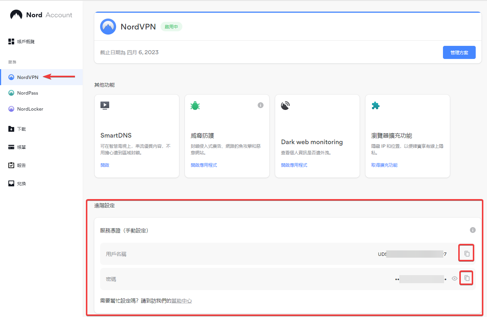The image size is (487, 317).
Task: Click 開啟 link under SmartDNS
Action: tap(105, 165)
